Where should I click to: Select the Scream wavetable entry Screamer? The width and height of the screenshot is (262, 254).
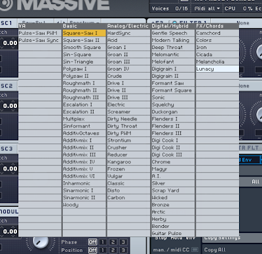click(128, 112)
